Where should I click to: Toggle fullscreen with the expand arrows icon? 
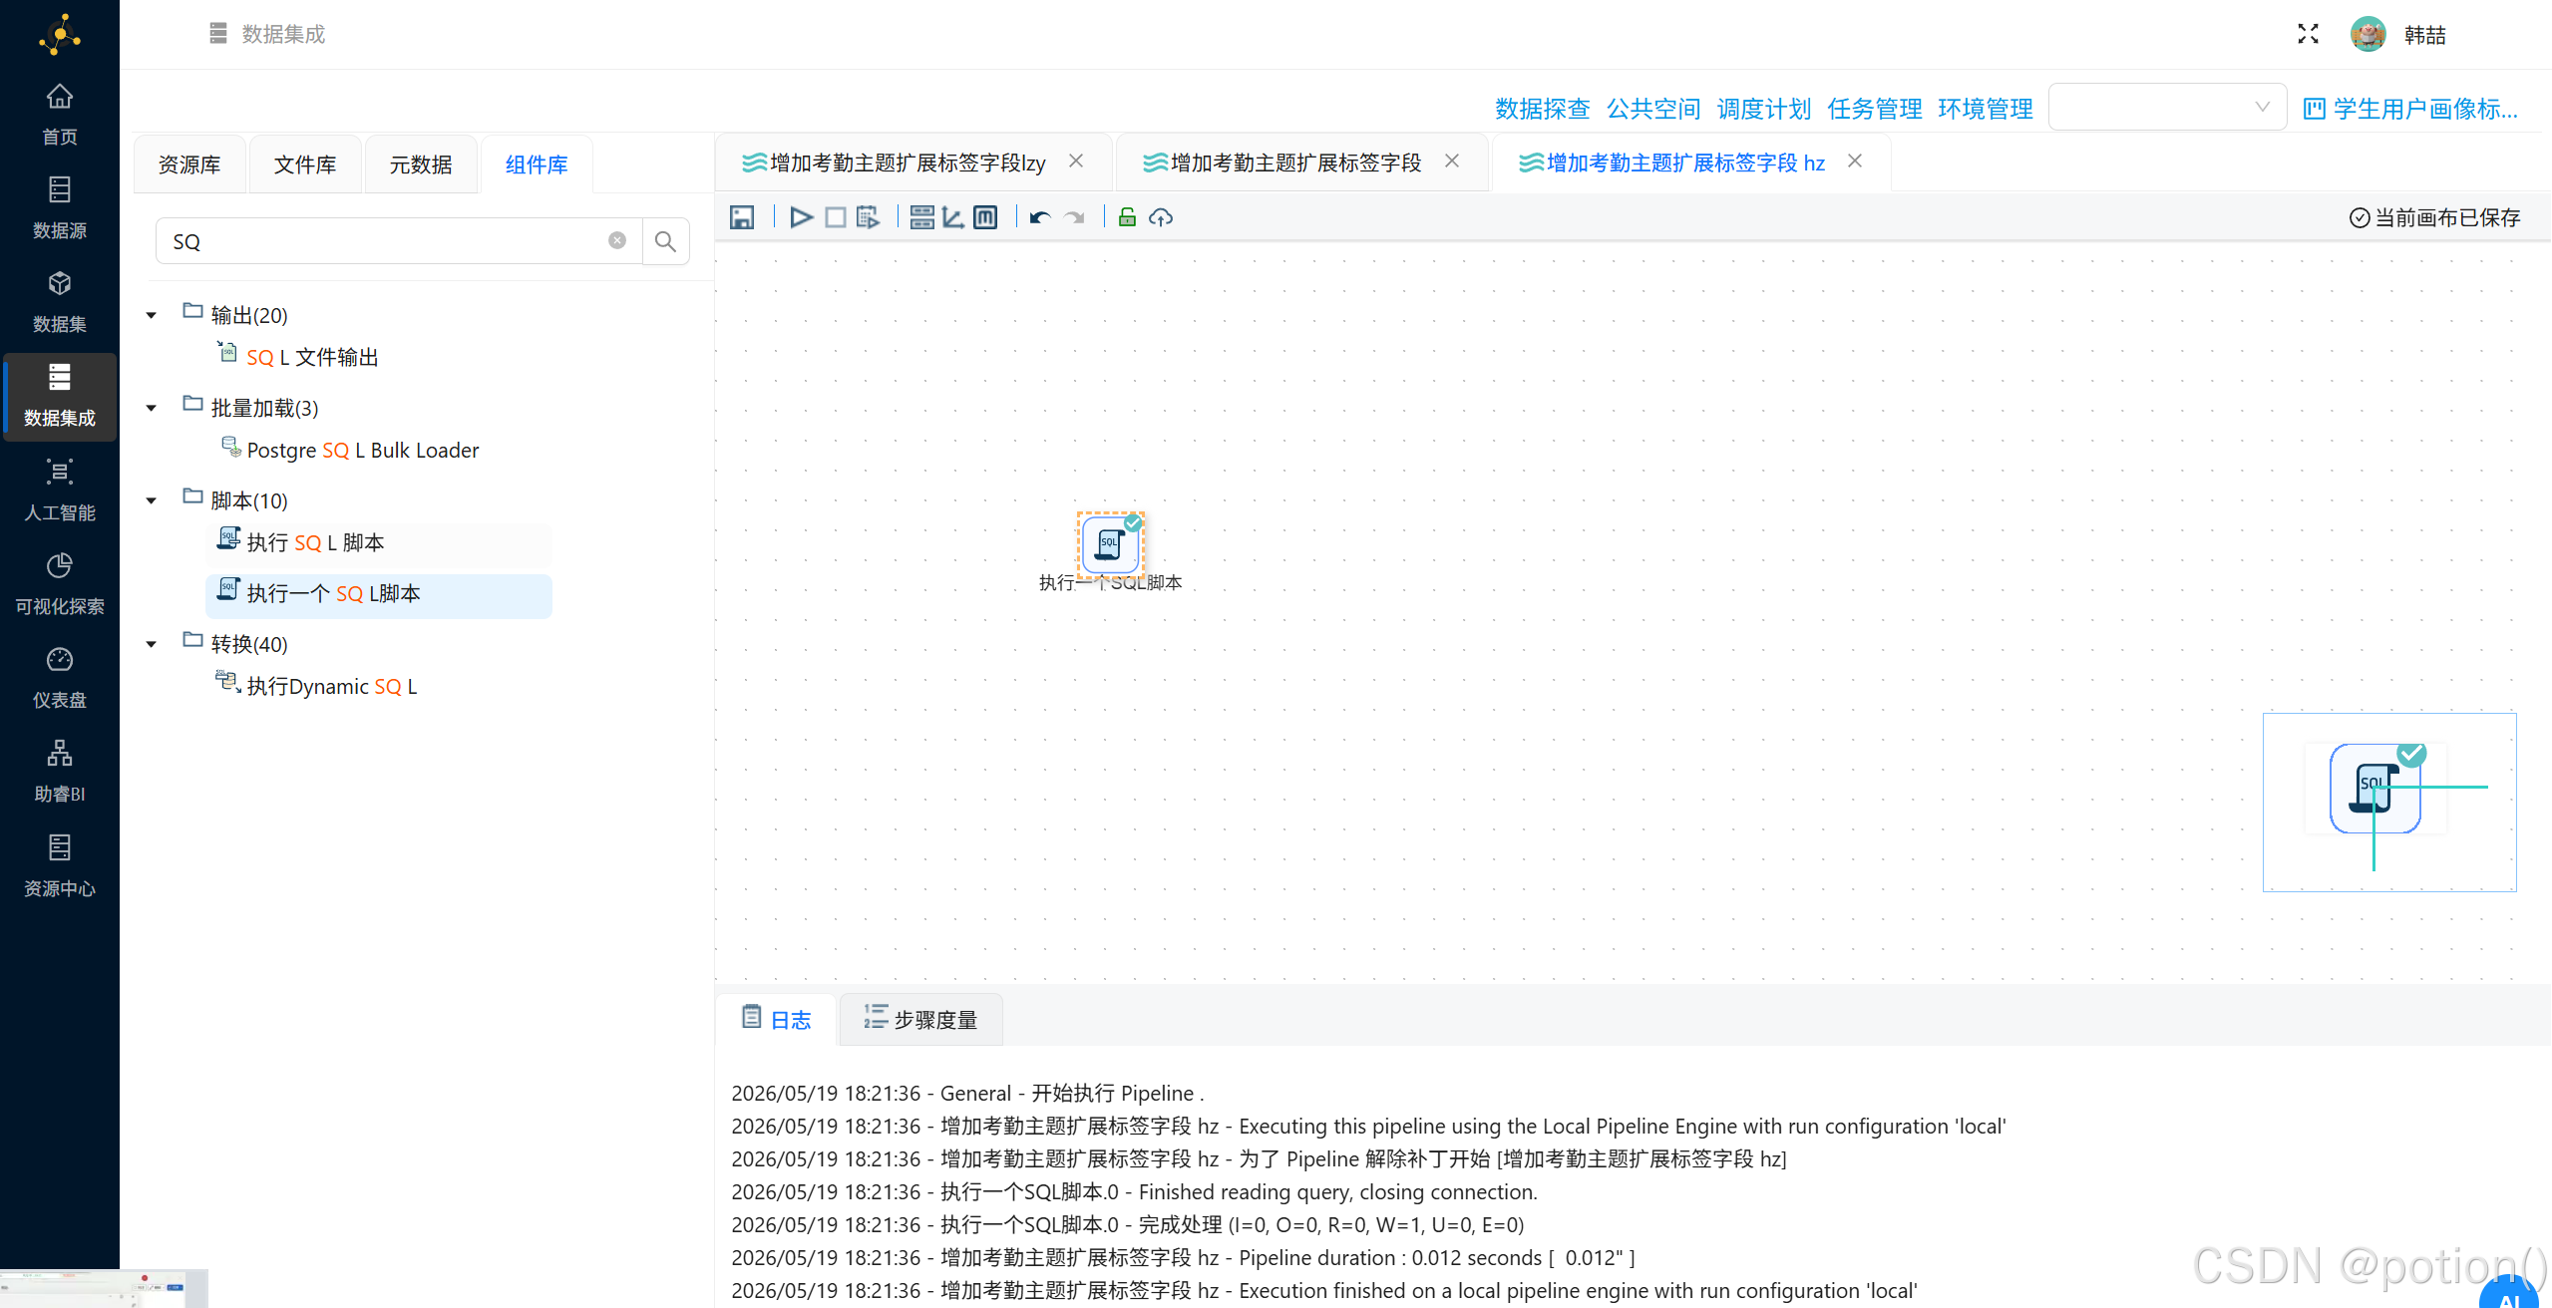coord(2308,34)
